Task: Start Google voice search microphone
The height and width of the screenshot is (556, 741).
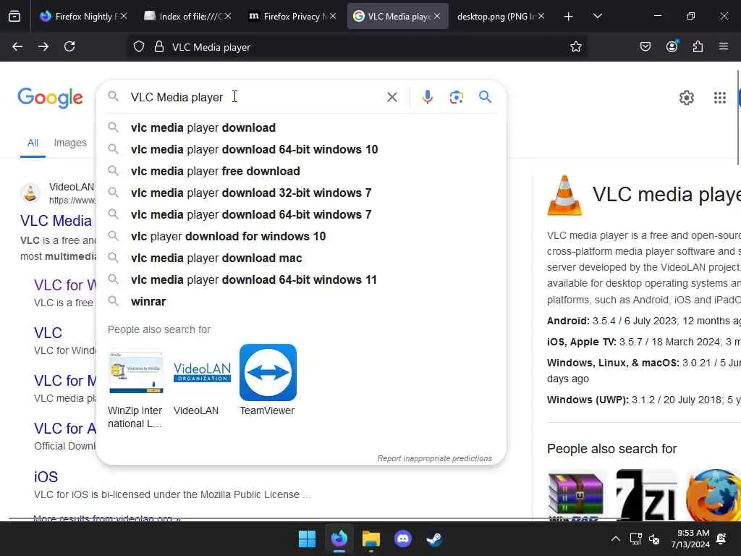Action: coord(428,97)
